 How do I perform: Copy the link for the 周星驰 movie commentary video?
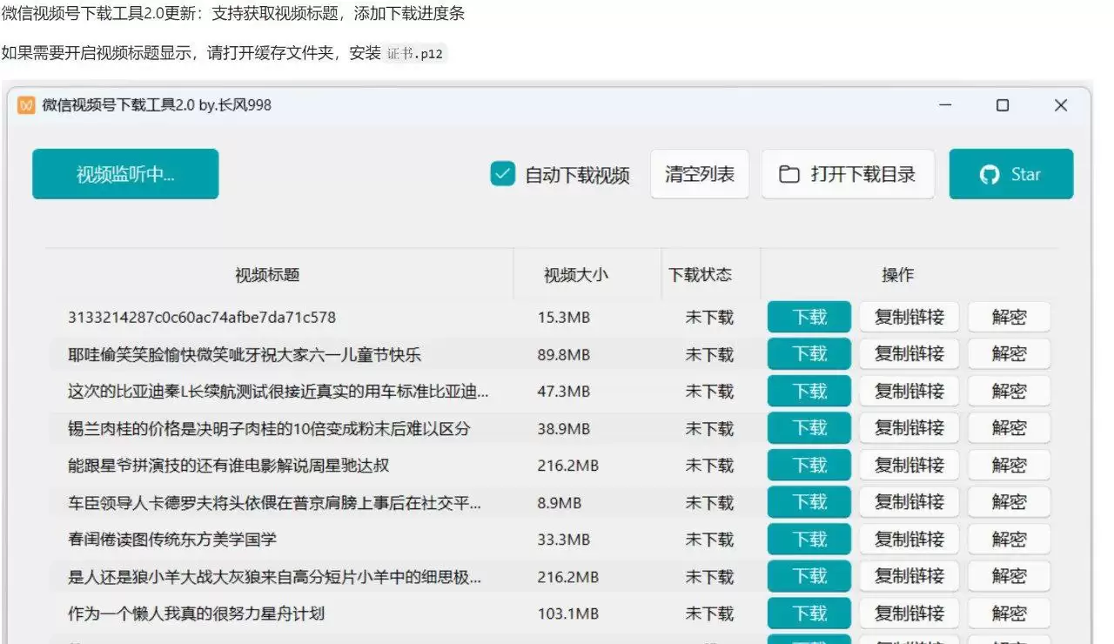(x=910, y=465)
